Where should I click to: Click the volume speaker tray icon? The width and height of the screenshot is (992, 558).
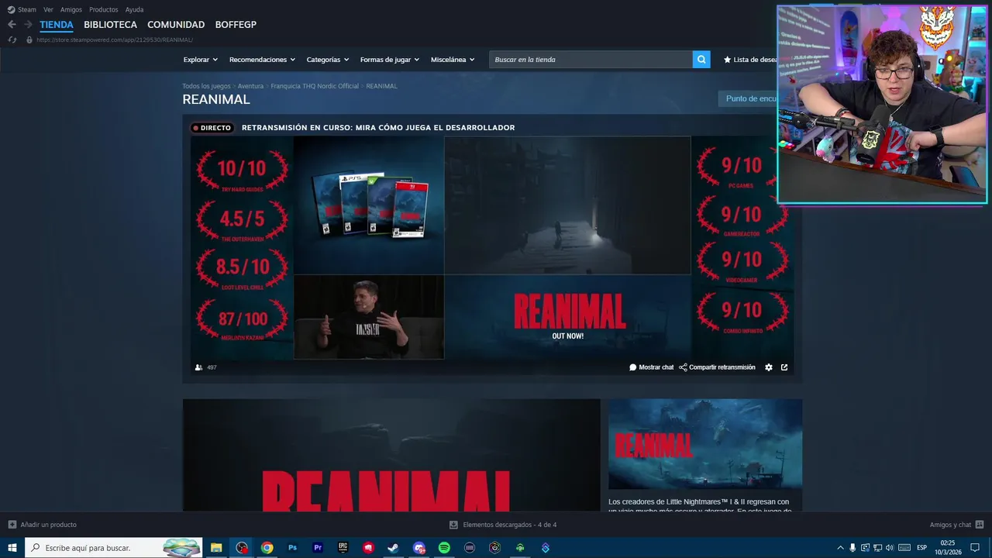click(890, 548)
